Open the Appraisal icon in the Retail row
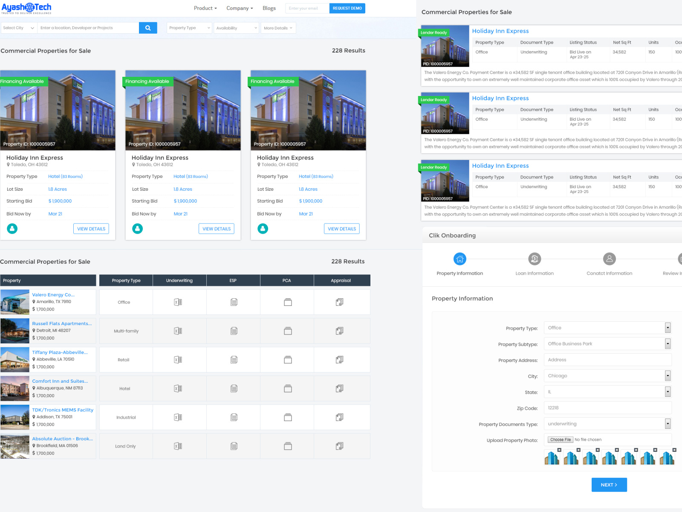The width and height of the screenshot is (682, 512). (x=340, y=360)
